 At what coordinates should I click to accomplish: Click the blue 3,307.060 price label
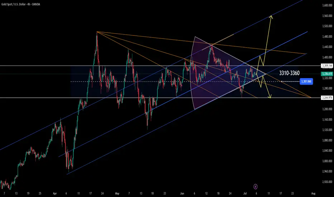[306, 81]
